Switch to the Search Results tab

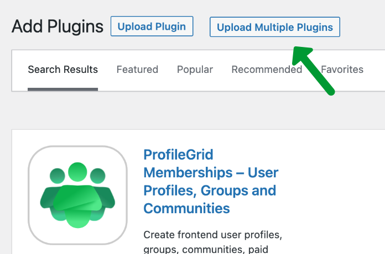click(x=63, y=70)
